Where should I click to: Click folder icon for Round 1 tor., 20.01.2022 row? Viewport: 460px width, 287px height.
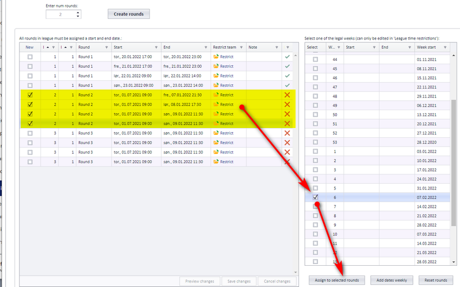tap(216, 56)
